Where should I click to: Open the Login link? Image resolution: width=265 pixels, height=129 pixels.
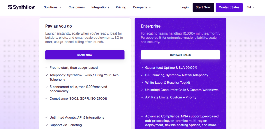[184, 7]
